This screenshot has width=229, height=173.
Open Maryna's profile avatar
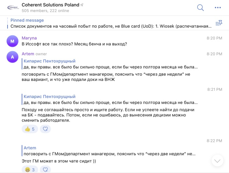[x=12, y=41]
